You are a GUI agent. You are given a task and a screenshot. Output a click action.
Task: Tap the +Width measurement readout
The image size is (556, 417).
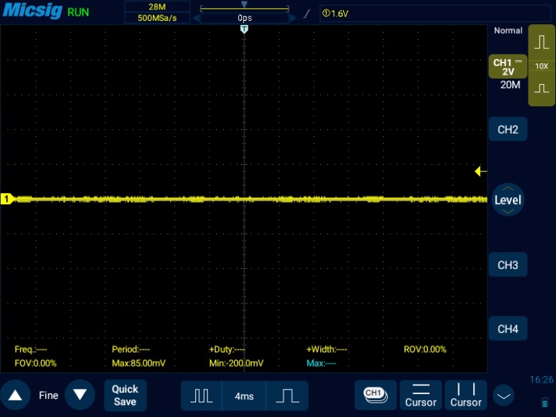click(x=326, y=349)
